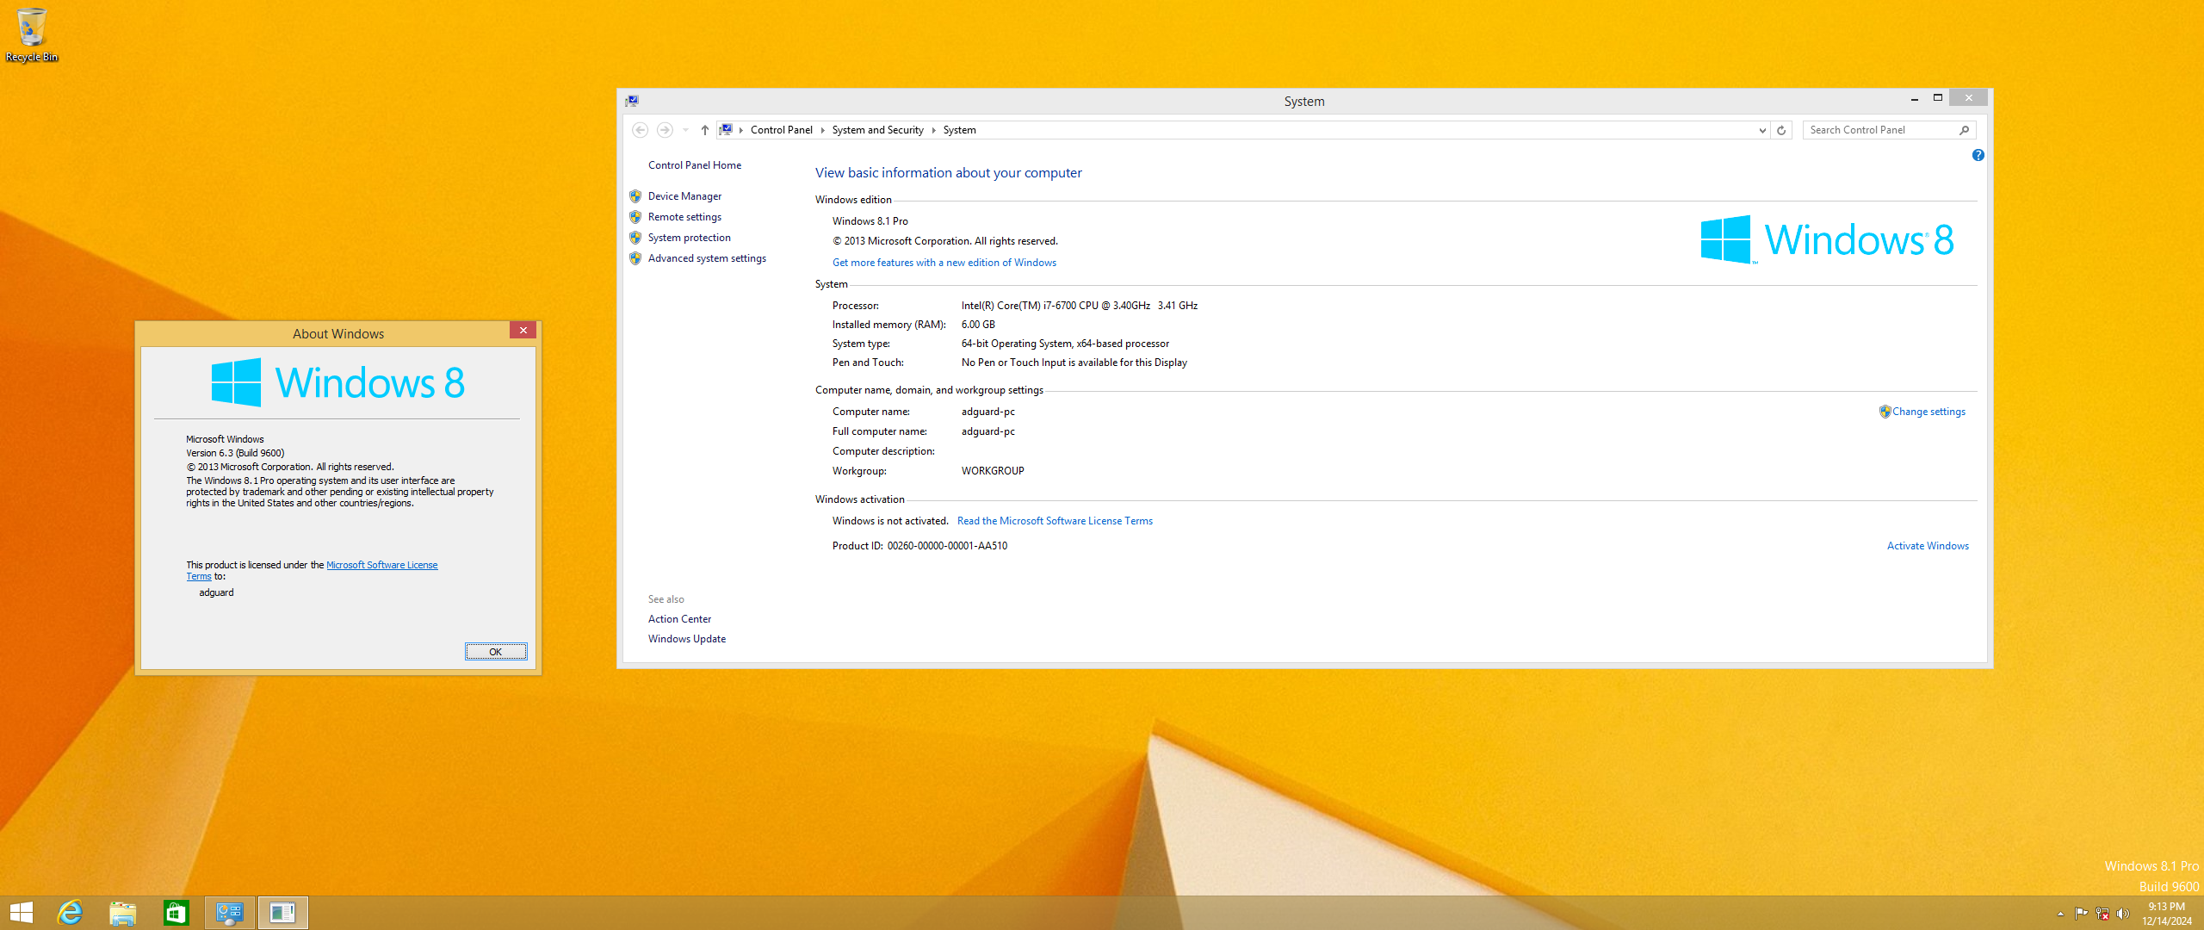
Task: Click the volume speaker tray icon
Action: 2122,914
